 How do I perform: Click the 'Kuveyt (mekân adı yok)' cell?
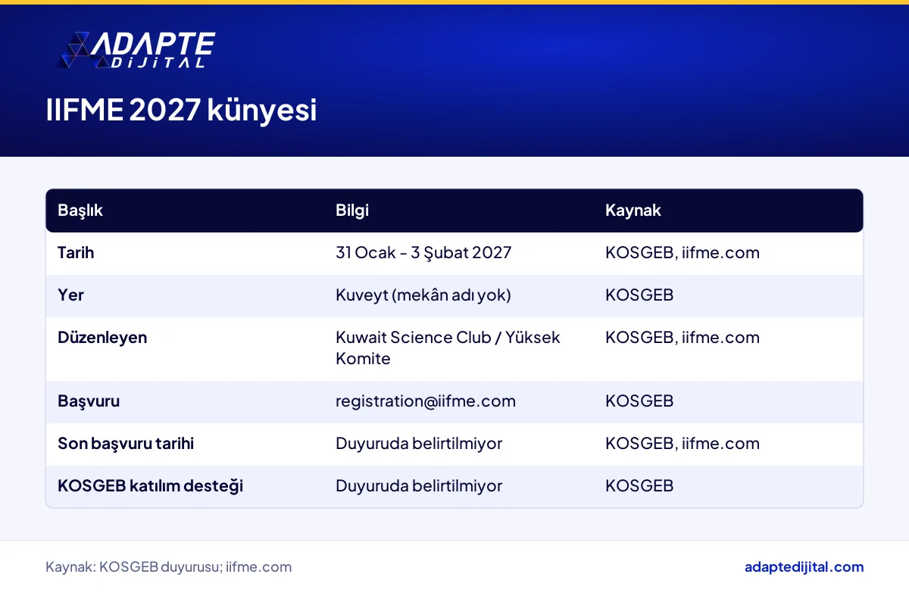click(423, 295)
